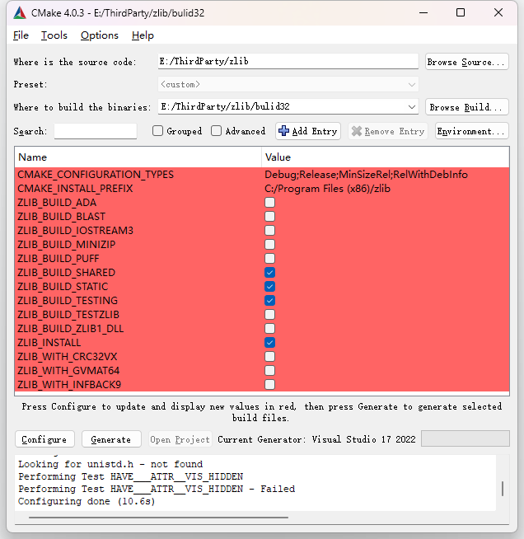Viewport: 524px width, 539px height.
Task: Close the CMake window
Action: click(x=498, y=12)
